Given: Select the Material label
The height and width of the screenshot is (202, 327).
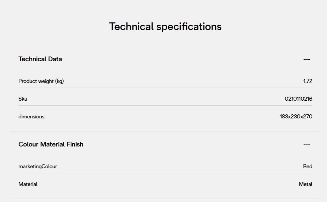Looking at the screenshot, I should pyautogui.click(x=28, y=184).
